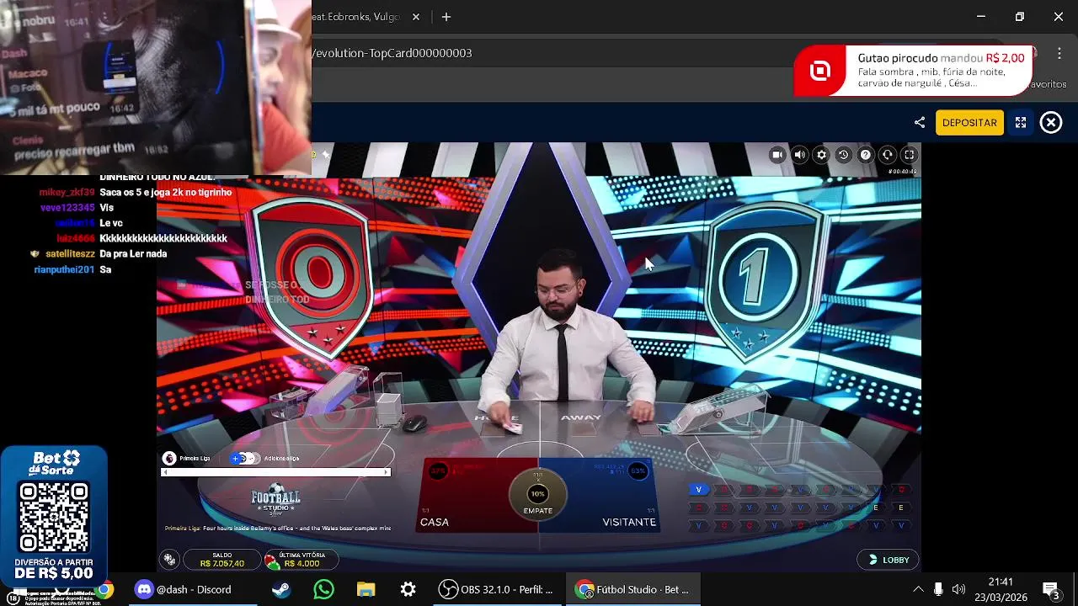Open the notification center icon
This screenshot has height=606, width=1078.
tap(1051, 590)
